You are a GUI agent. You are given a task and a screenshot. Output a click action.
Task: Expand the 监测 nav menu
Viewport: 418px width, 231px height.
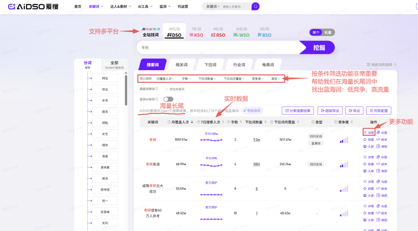(165, 7)
